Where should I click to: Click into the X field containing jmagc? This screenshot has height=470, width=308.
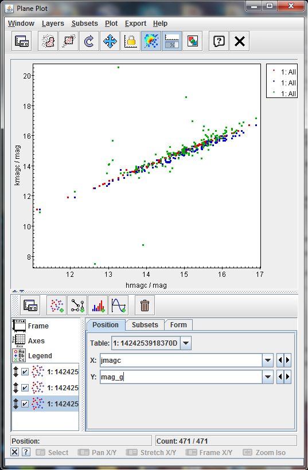coord(181,361)
